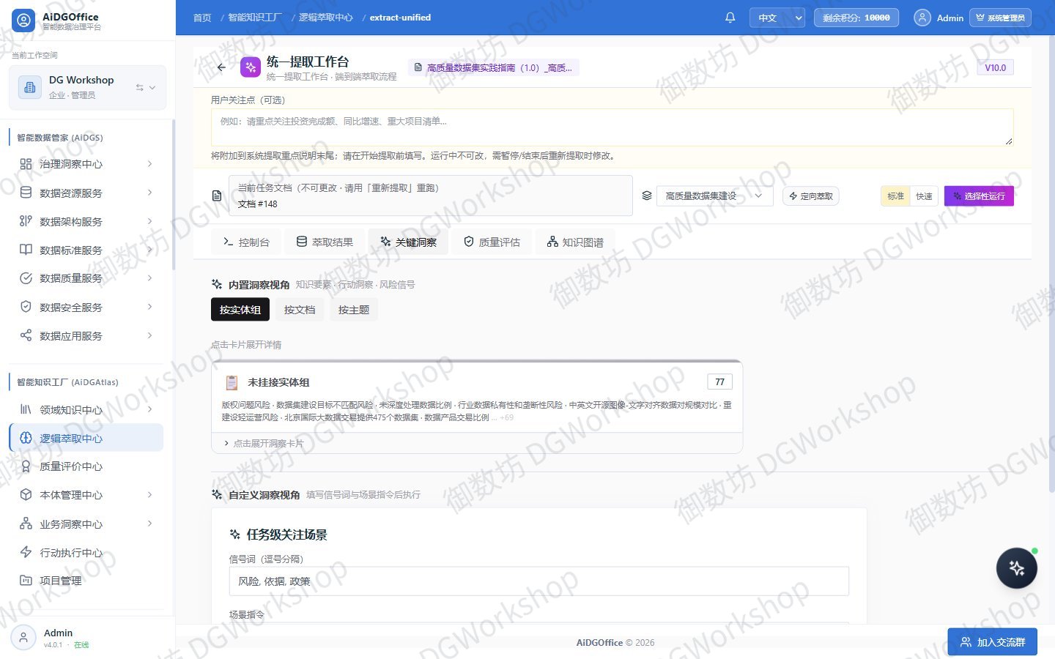The width and height of the screenshot is (1055, 659).
Task: Click the 信号词 input field
Action: [x=538, y=581]
